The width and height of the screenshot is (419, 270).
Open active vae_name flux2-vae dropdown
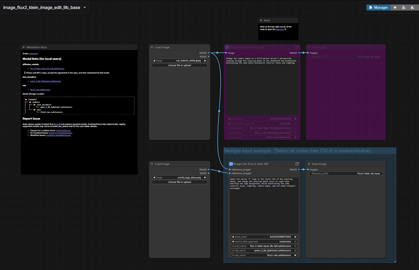coord(264,255)
